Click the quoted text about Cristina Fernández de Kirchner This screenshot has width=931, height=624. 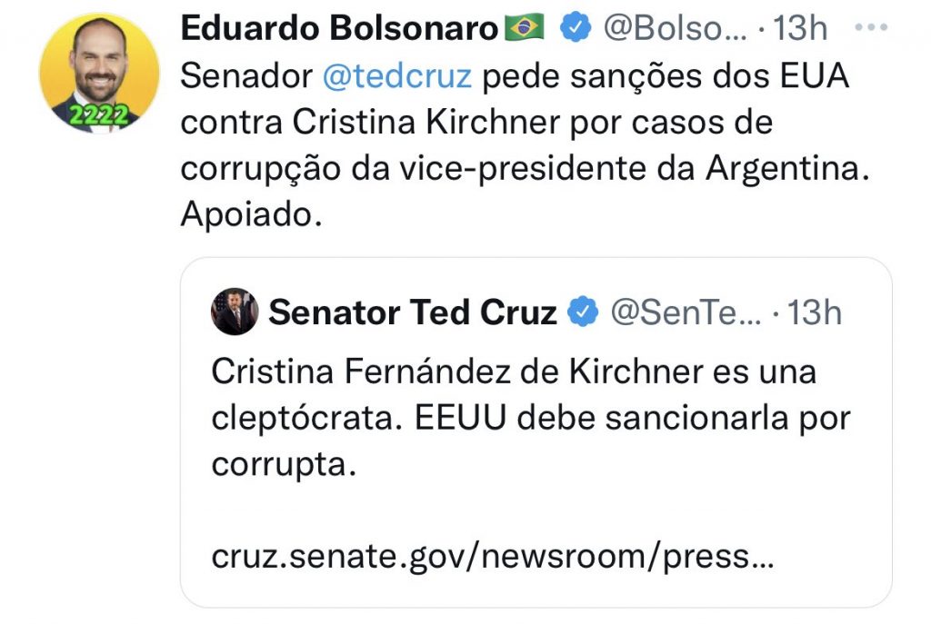531,418
